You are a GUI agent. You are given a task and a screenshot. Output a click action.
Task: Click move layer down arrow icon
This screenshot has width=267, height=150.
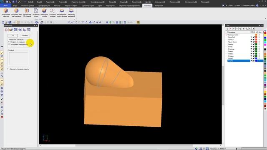234,29
